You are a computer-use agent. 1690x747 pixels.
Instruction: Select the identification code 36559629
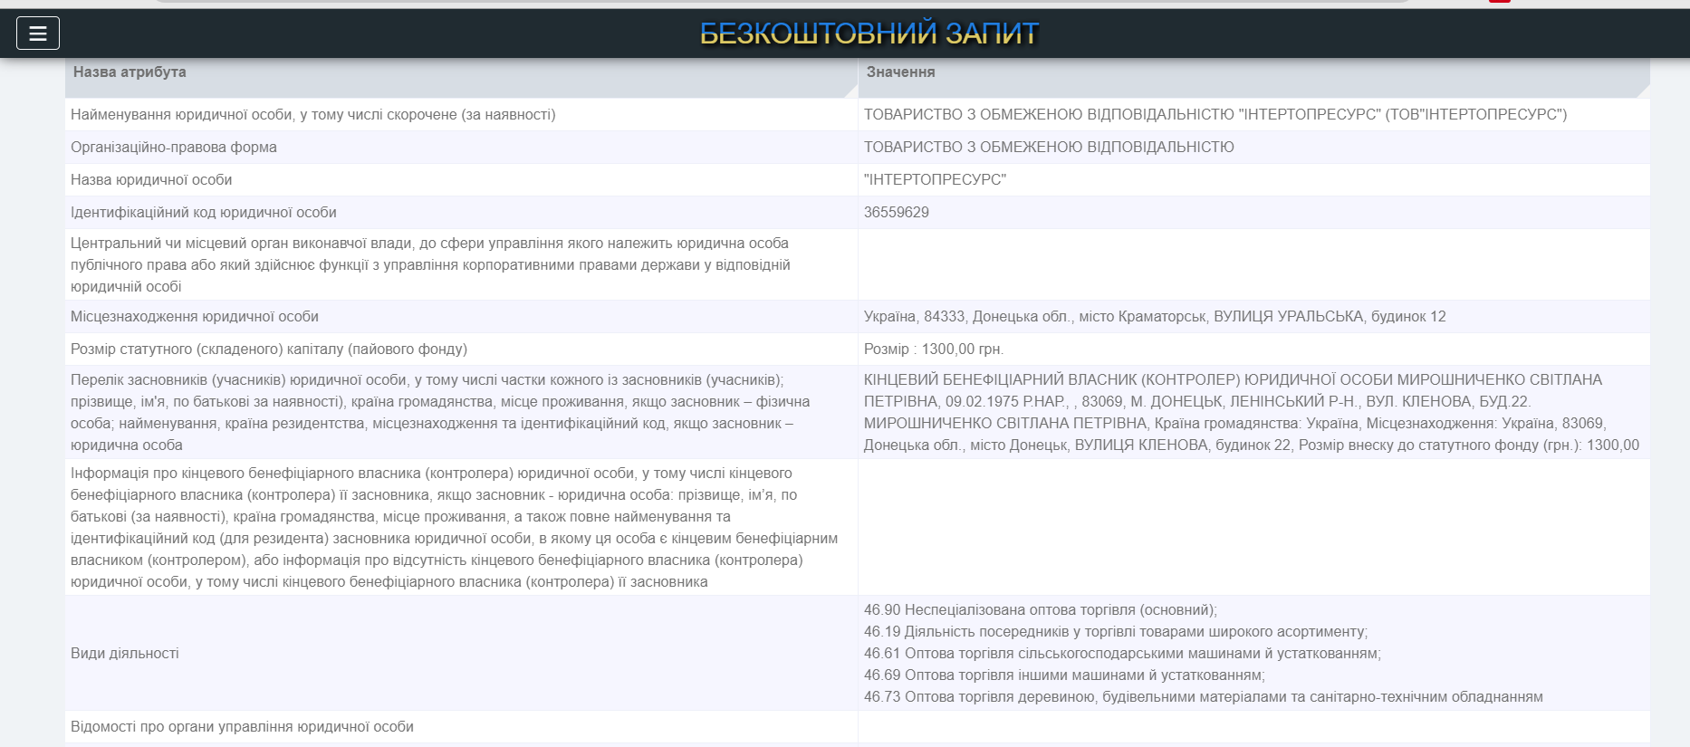(x=896, y=213)
